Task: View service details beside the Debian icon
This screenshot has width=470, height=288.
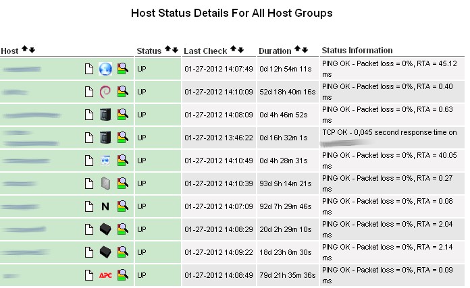Action: click(x=122, y=91)
